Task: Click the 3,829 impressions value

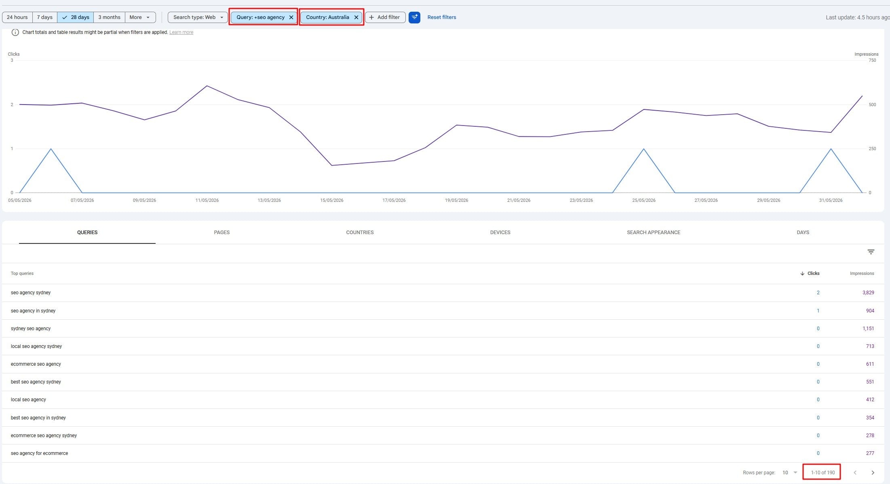Action: tap(868, 293)
